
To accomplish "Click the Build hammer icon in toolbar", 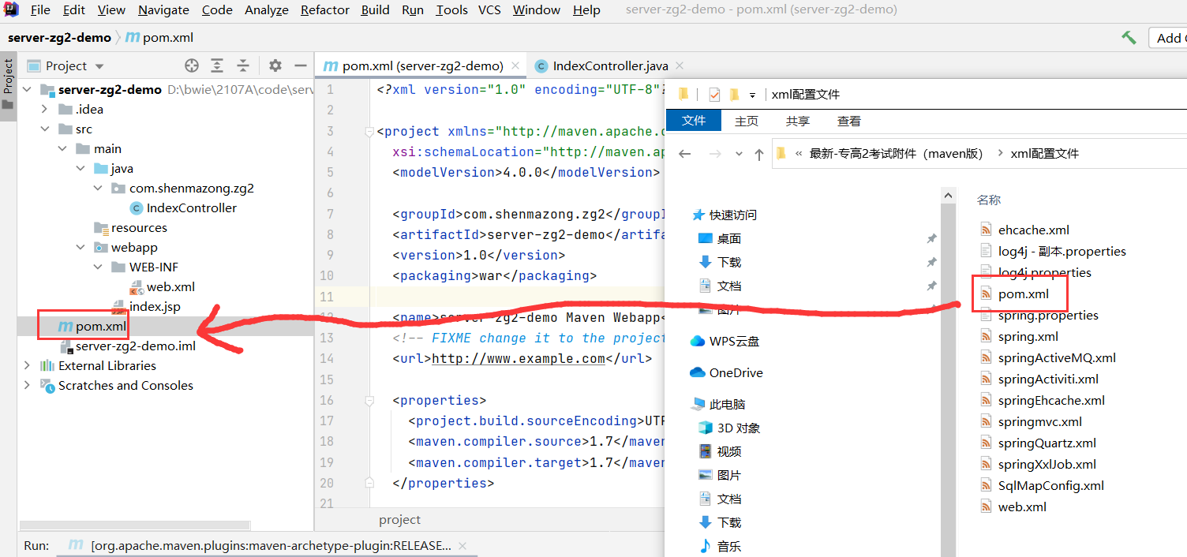I will point(1129,38).
